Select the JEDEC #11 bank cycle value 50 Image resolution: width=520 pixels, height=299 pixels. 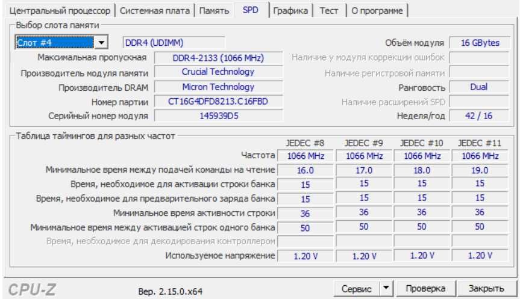[480, 227]
